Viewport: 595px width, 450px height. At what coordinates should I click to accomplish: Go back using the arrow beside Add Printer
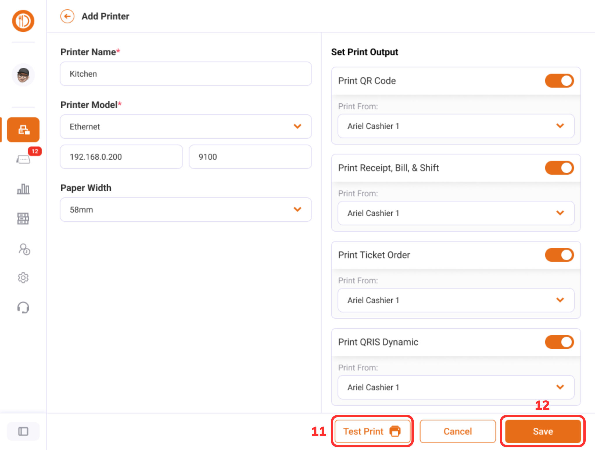tap(67, 16)
